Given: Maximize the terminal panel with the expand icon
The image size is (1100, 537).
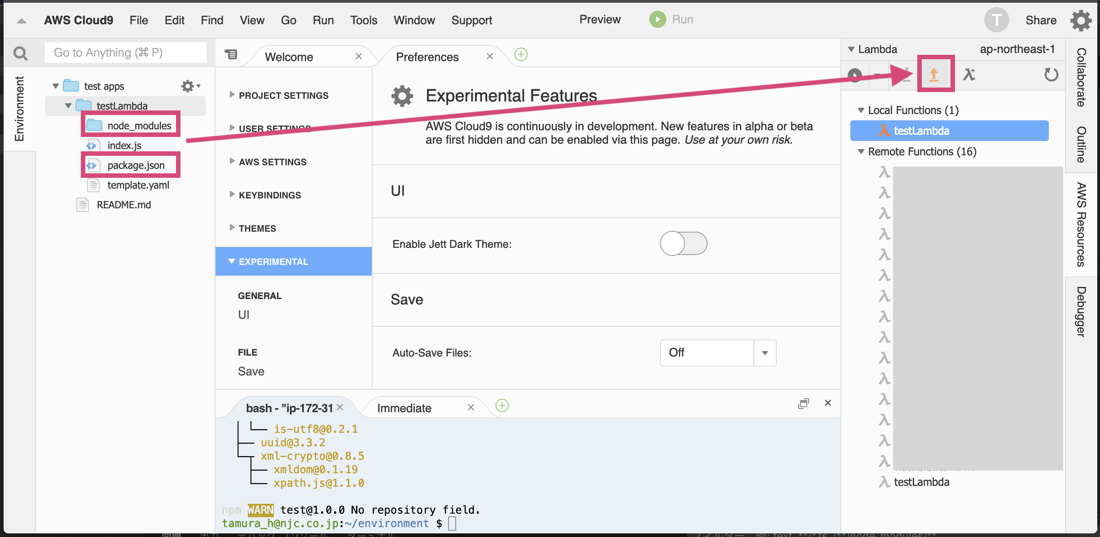Looking at the screenshot, I should click(x=804, y=403).
